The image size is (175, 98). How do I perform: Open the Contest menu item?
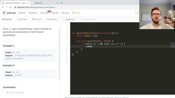(55, 13)
